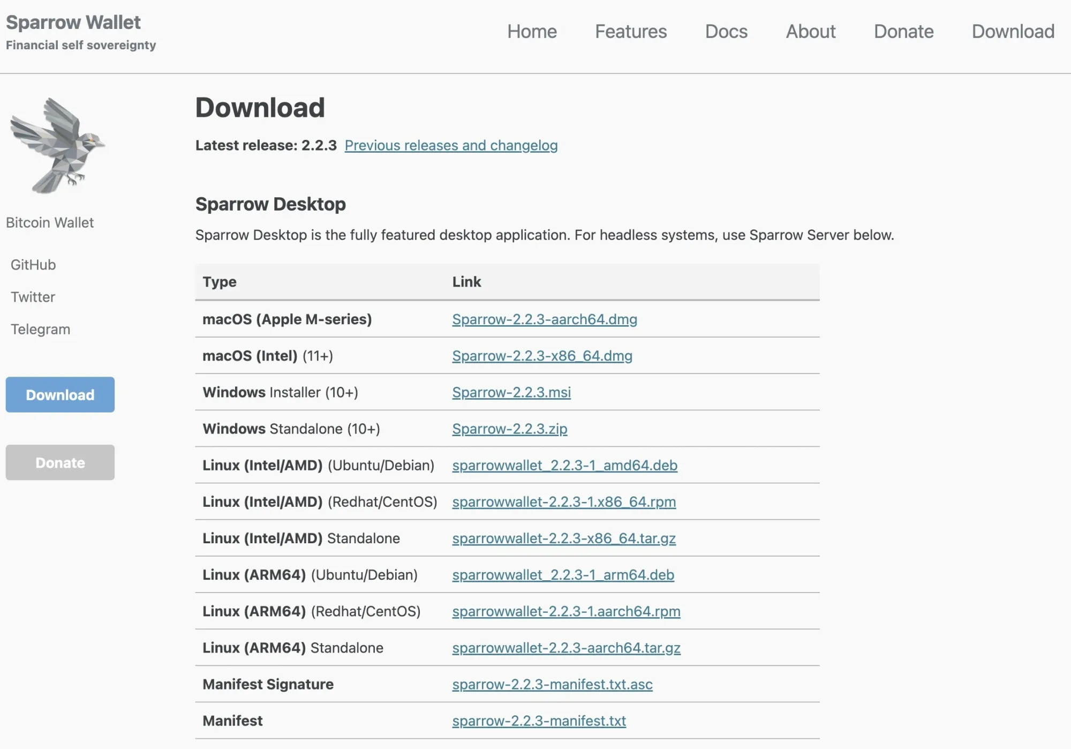Click the 'macOS (Intel) (11+)' row label

[x=268, y=356]
